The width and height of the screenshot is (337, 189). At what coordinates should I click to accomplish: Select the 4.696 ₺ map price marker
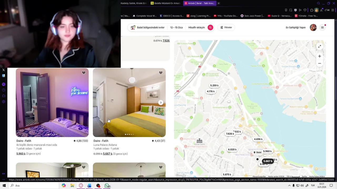tap(258, 139)
